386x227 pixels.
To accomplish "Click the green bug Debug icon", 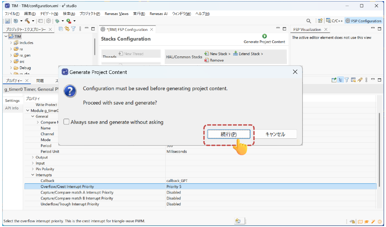I will pos(58,21).
